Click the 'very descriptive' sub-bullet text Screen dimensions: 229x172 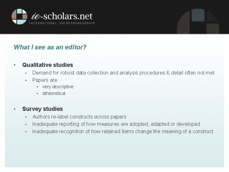pos(58,87)
